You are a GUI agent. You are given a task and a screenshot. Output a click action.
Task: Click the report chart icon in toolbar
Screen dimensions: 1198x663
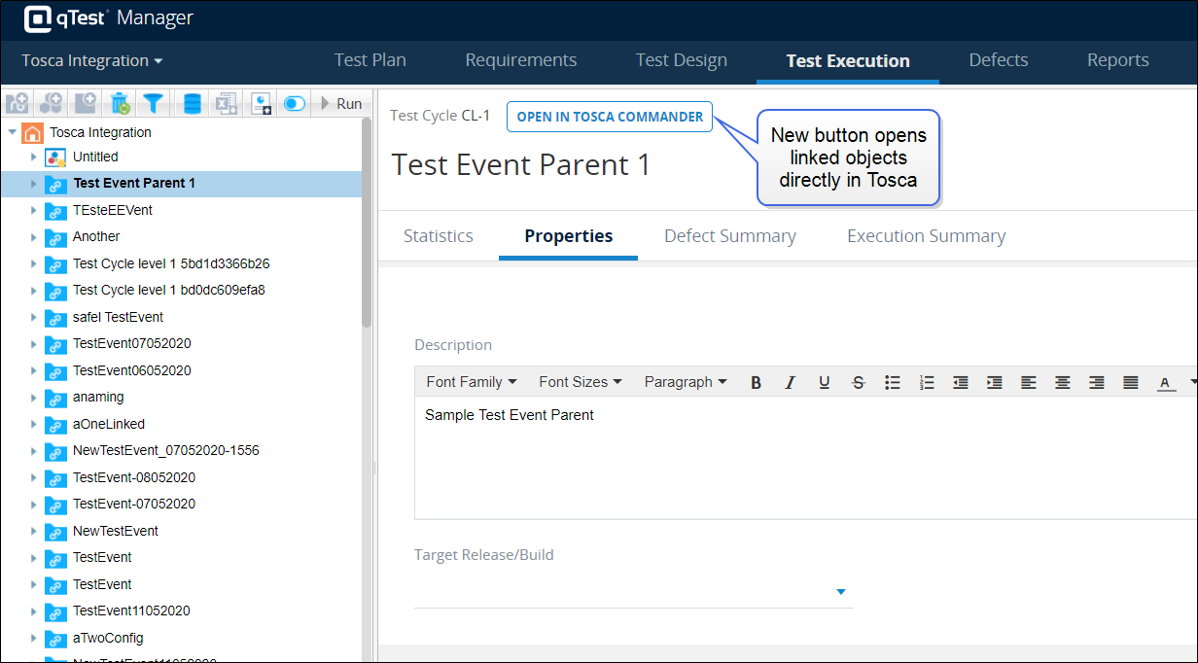[x=261, y=103]
